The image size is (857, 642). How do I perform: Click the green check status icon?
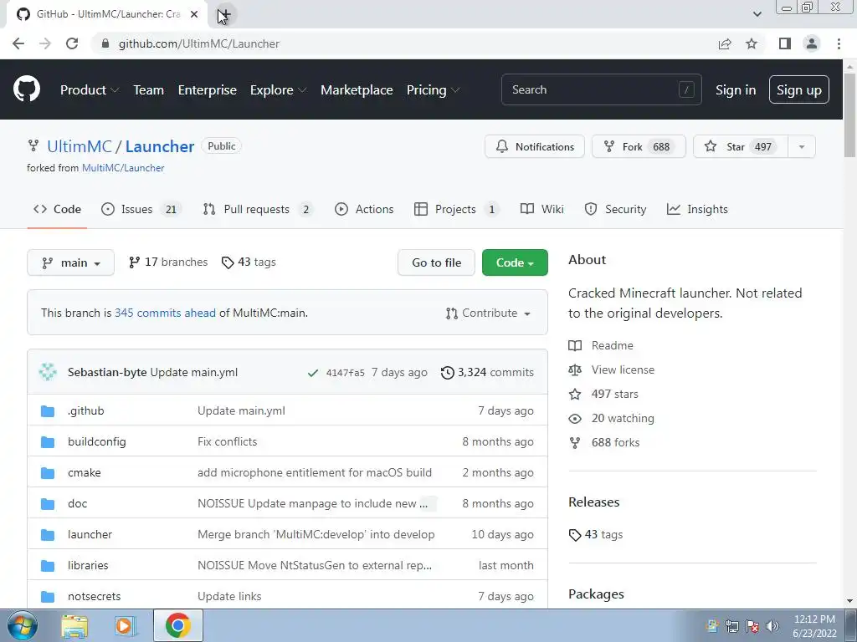coord(313,373)
